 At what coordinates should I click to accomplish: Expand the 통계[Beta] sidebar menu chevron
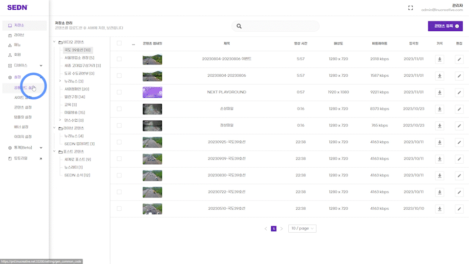pos(41,148)
